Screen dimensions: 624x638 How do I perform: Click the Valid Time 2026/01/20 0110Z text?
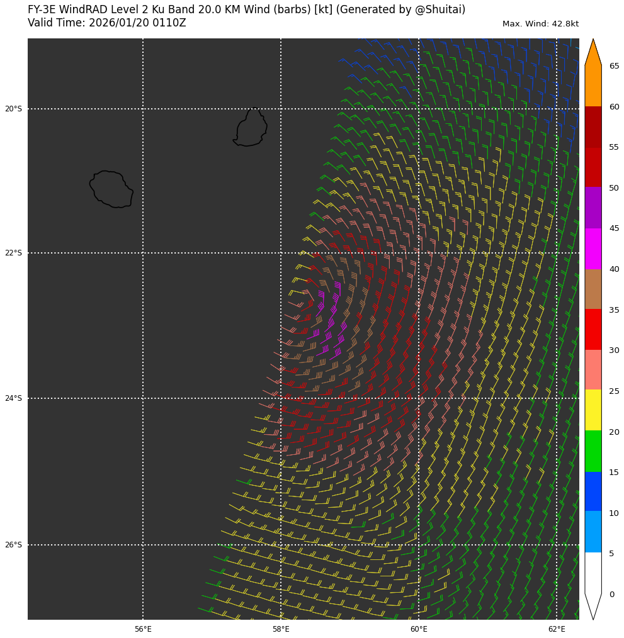tap(107, 23)
